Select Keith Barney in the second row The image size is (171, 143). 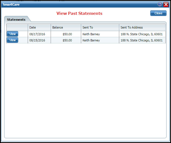91,40
